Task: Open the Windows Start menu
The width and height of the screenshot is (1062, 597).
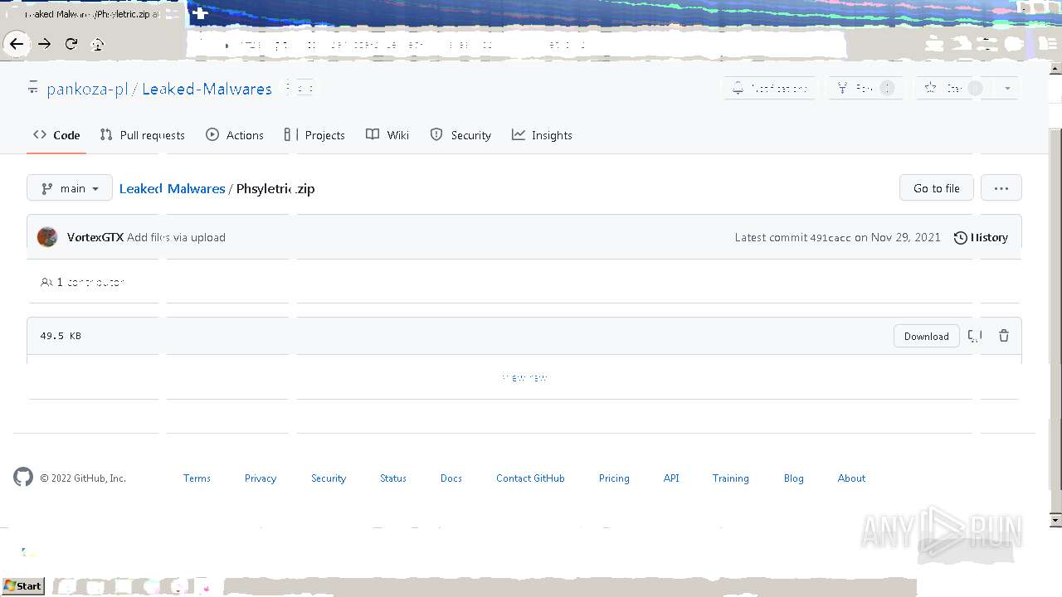Action: coord(22,586)
